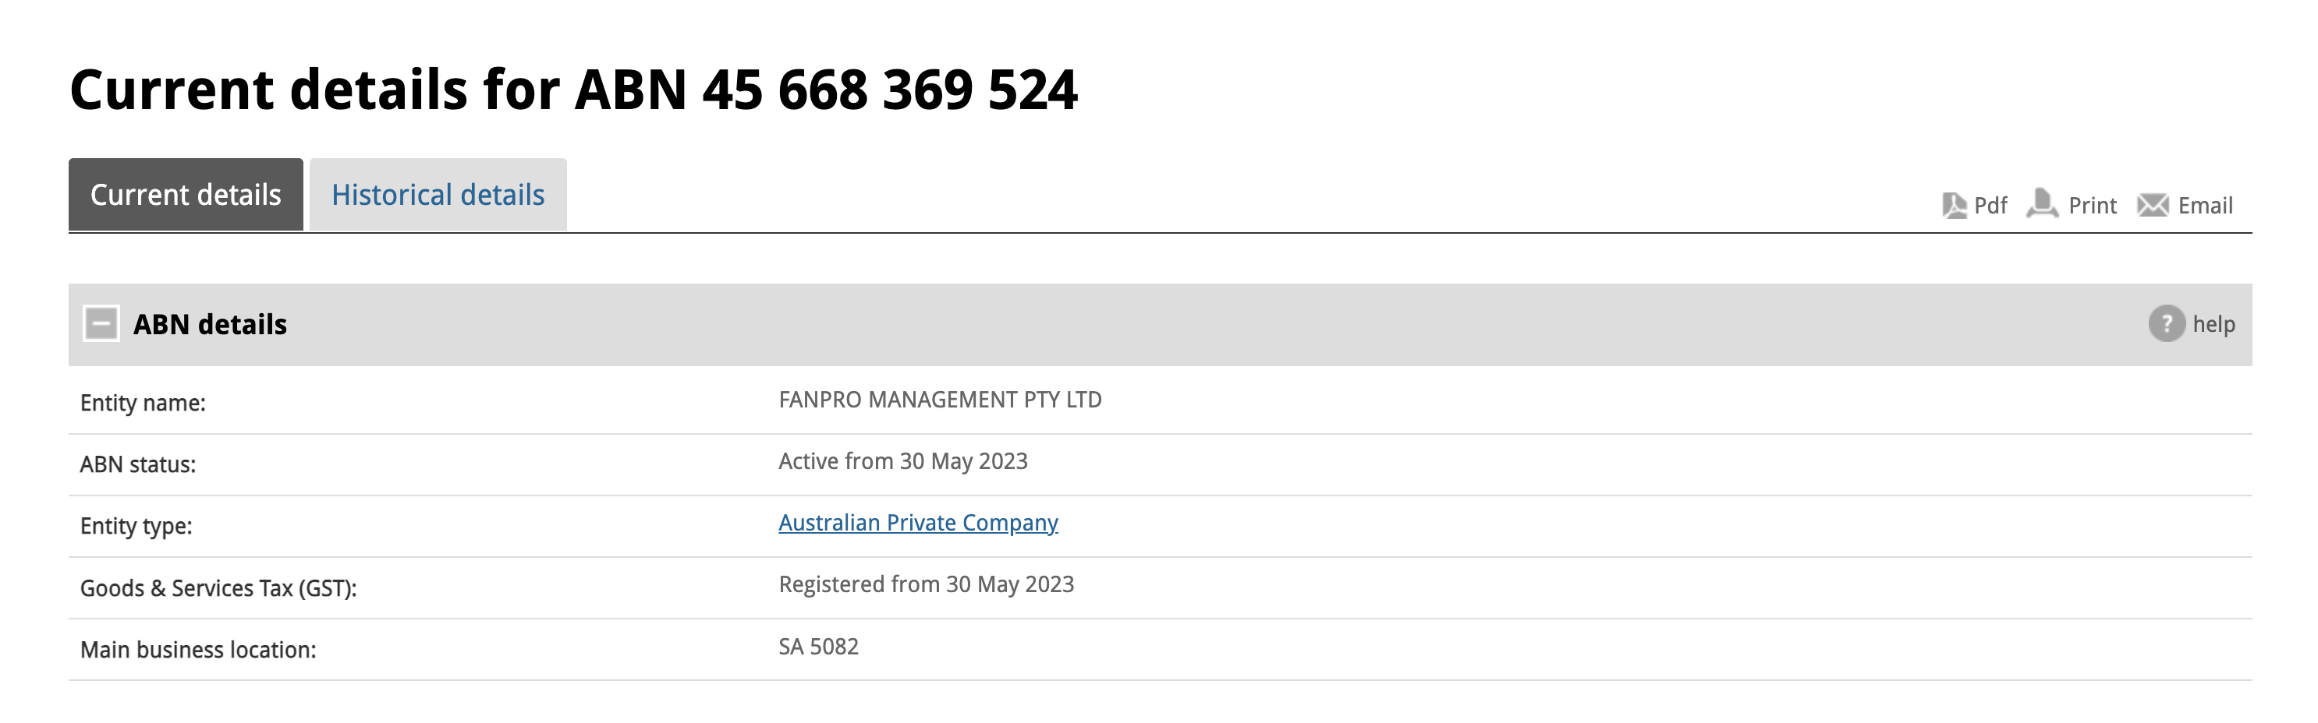Toggle the ABN details section header
This screenshot has height=723, width=2318.
210,324
